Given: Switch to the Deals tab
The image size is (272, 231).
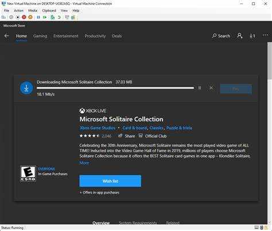Looking at the screenshot, I should pos(116,36).
